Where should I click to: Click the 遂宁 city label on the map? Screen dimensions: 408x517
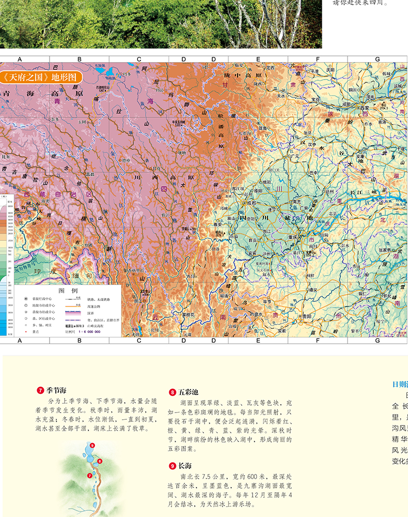point(272,209)
